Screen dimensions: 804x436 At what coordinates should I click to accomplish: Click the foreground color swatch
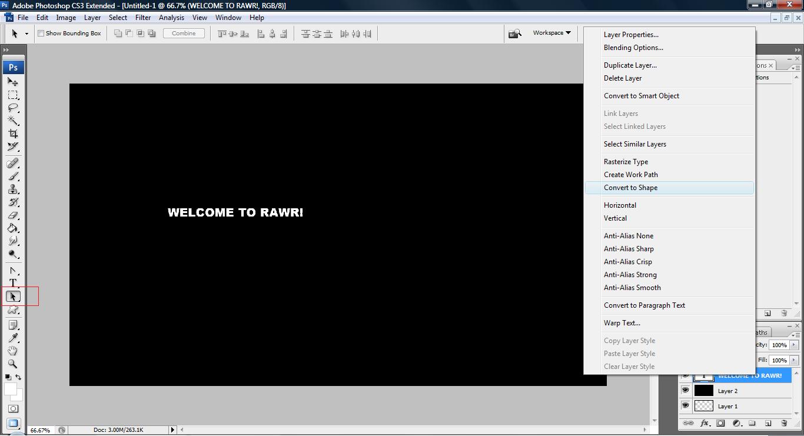(x=11, y=389)
